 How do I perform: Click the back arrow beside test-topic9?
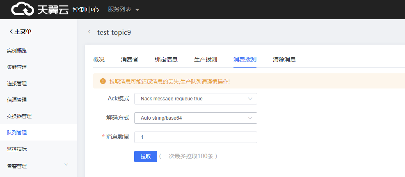[x=89, y=32]
